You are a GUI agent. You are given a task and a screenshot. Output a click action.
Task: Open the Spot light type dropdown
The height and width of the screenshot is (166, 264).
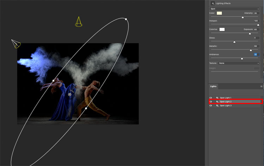[x=234, y=9]
